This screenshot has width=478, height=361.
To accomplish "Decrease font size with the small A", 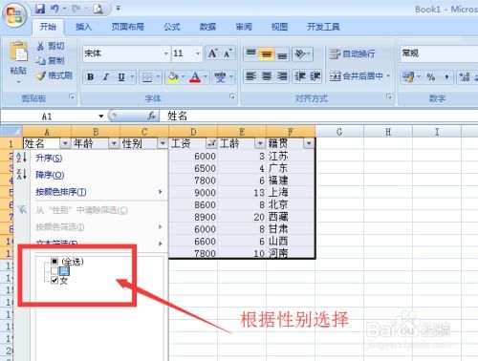I will point(228,53).
